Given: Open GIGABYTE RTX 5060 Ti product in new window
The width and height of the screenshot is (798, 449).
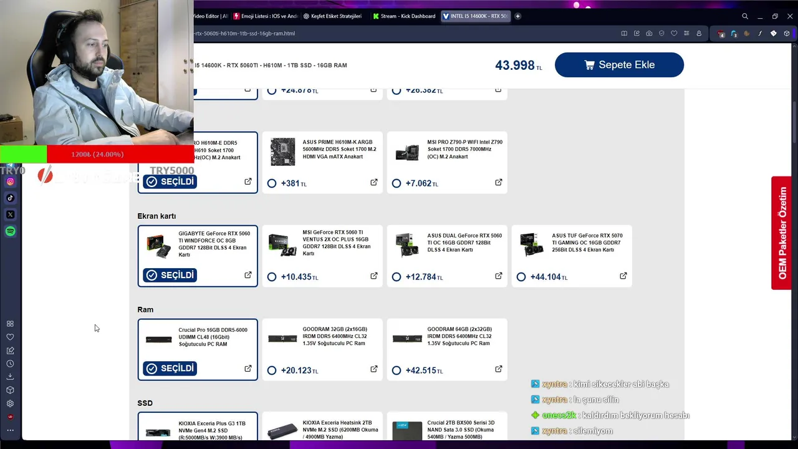Looking at the screenshot, I should click(248, 275).
